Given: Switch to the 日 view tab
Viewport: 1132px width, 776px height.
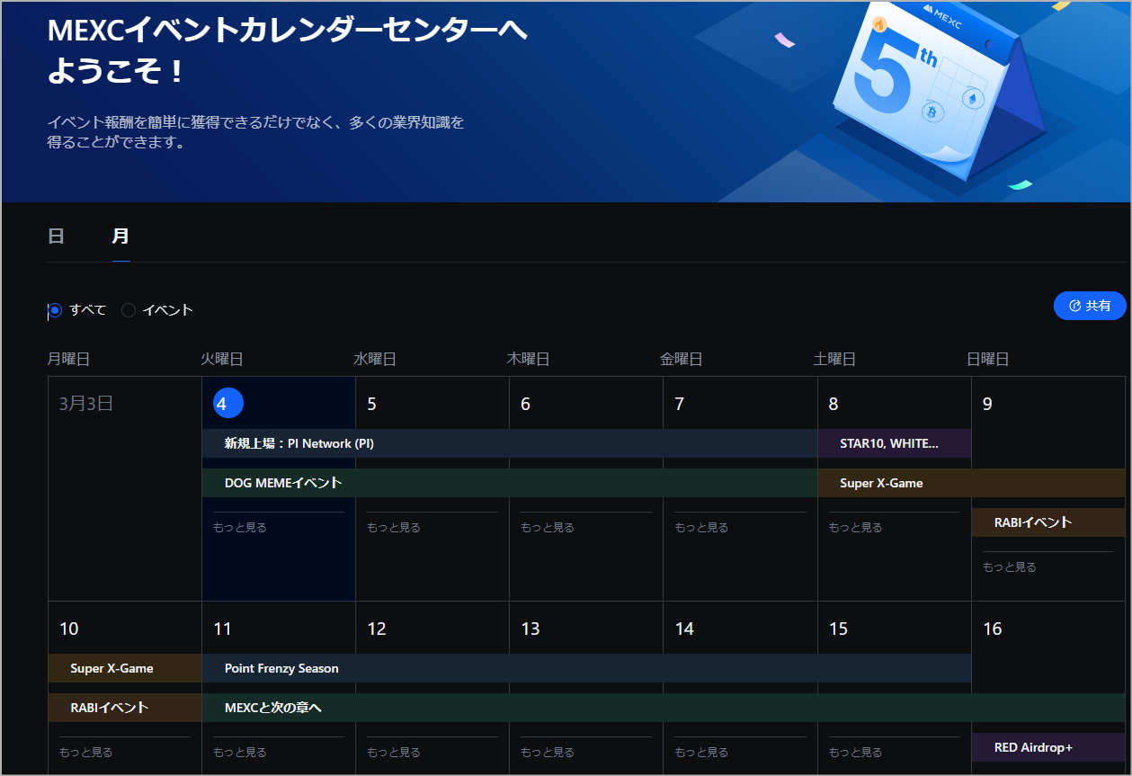Looking at the screenshot, I should pos(56,236).
